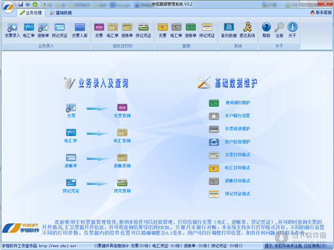This screenshot has height=250, width=334.
Task: Switch to the 业务处理 tab
Action: 31,13
